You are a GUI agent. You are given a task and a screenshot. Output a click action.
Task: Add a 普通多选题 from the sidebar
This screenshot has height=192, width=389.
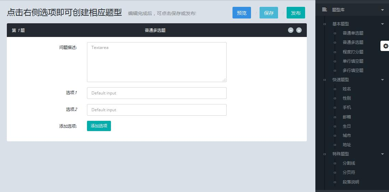point(353,42)
